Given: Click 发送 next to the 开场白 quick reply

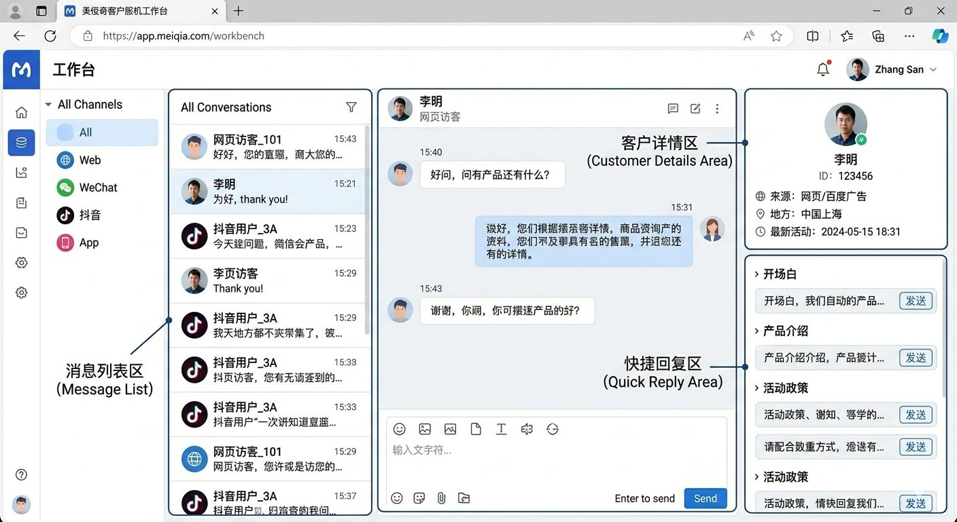Looking at the screenshot, I should [916, 300].
